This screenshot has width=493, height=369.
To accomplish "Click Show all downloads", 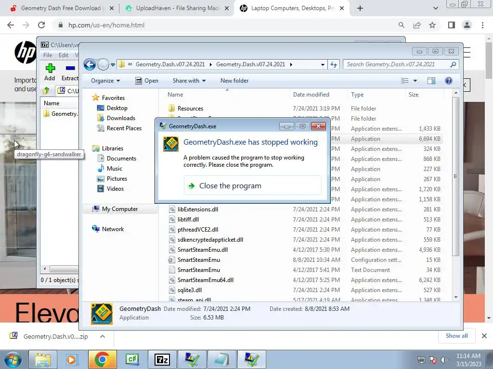I will [x=456, y=336].
